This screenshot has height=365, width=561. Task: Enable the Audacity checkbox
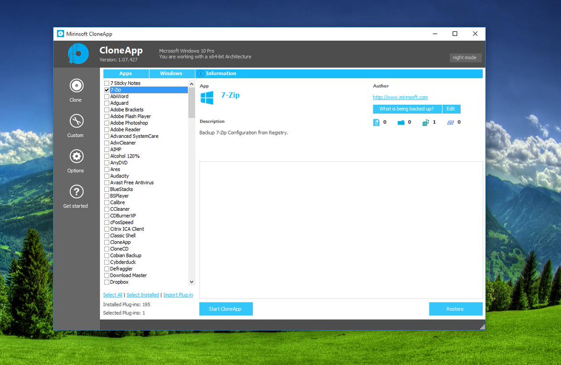pyautogui.click(x=106, y=176)
